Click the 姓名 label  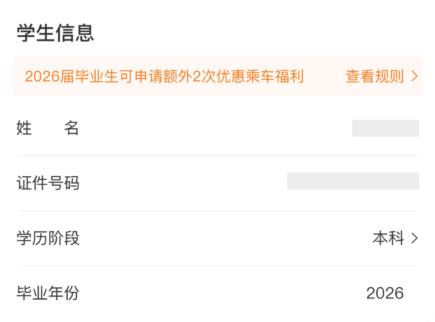click(48, 128)
